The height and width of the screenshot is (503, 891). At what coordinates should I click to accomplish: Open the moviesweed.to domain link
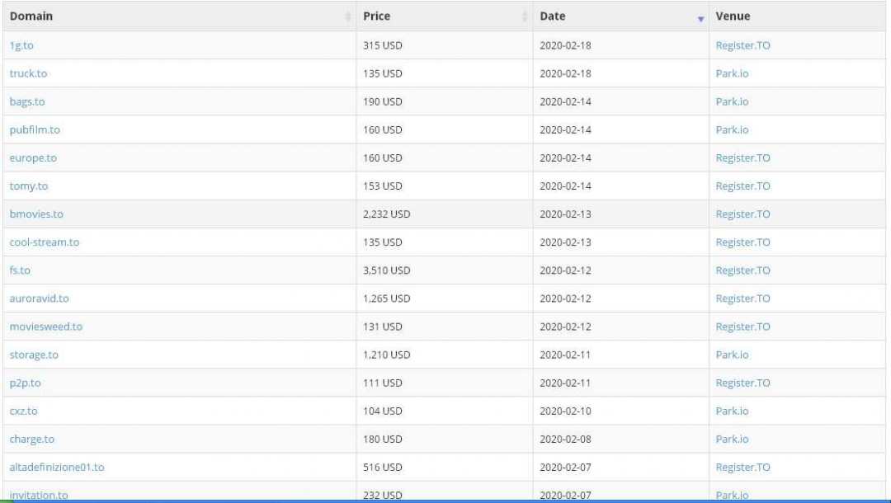coord(46,327)
